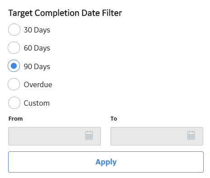
Task: Click the "Custom" text label
Action: coord(37,103)
